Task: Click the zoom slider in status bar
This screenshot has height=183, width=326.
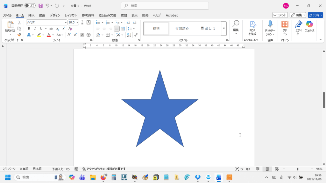Action: point(298,169)
